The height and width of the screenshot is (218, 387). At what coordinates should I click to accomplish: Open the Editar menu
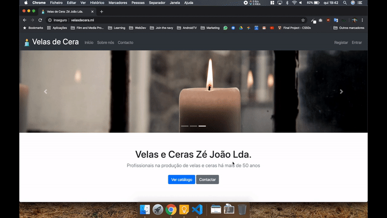(71, 3)
